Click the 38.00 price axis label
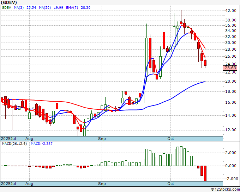The height and width of the screenshot is (192, 240). pos(230,20)
